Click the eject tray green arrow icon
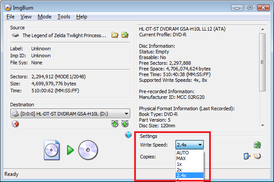The width and height of the screenshot is (274, 182). [125, 124]
